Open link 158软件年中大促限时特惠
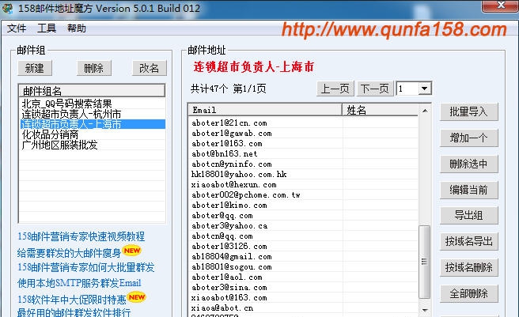Screen dimensions: 519x317 point(72,300)
